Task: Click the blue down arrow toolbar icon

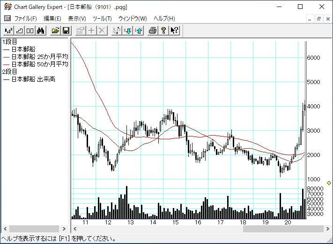Action: coord(128,31)
